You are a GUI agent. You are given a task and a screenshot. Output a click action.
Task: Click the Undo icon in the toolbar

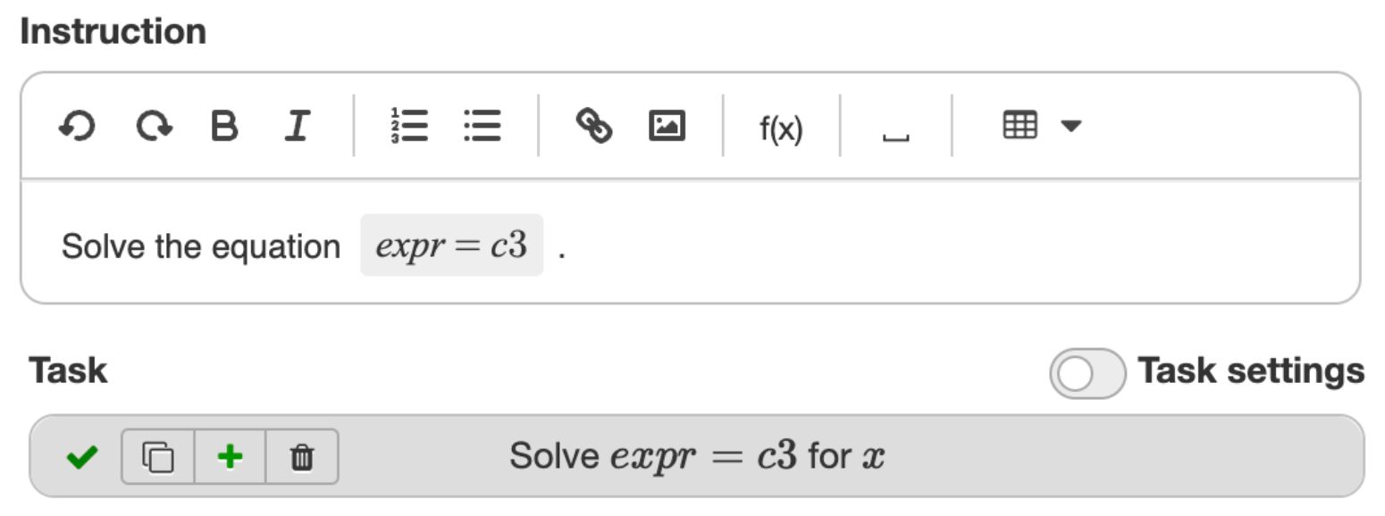click(79, 127)
